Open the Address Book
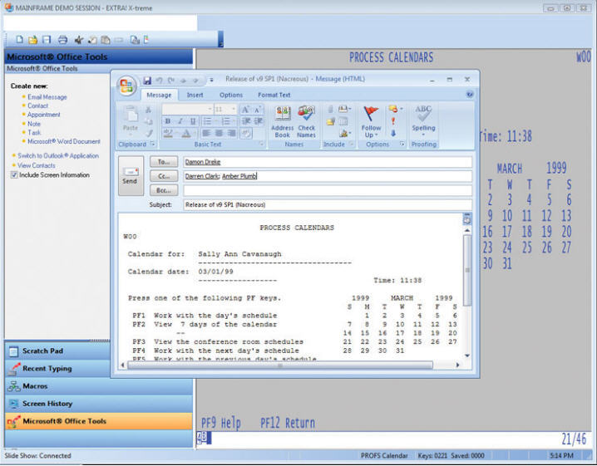Screen dimensions: 597x466 pos(282,122)
